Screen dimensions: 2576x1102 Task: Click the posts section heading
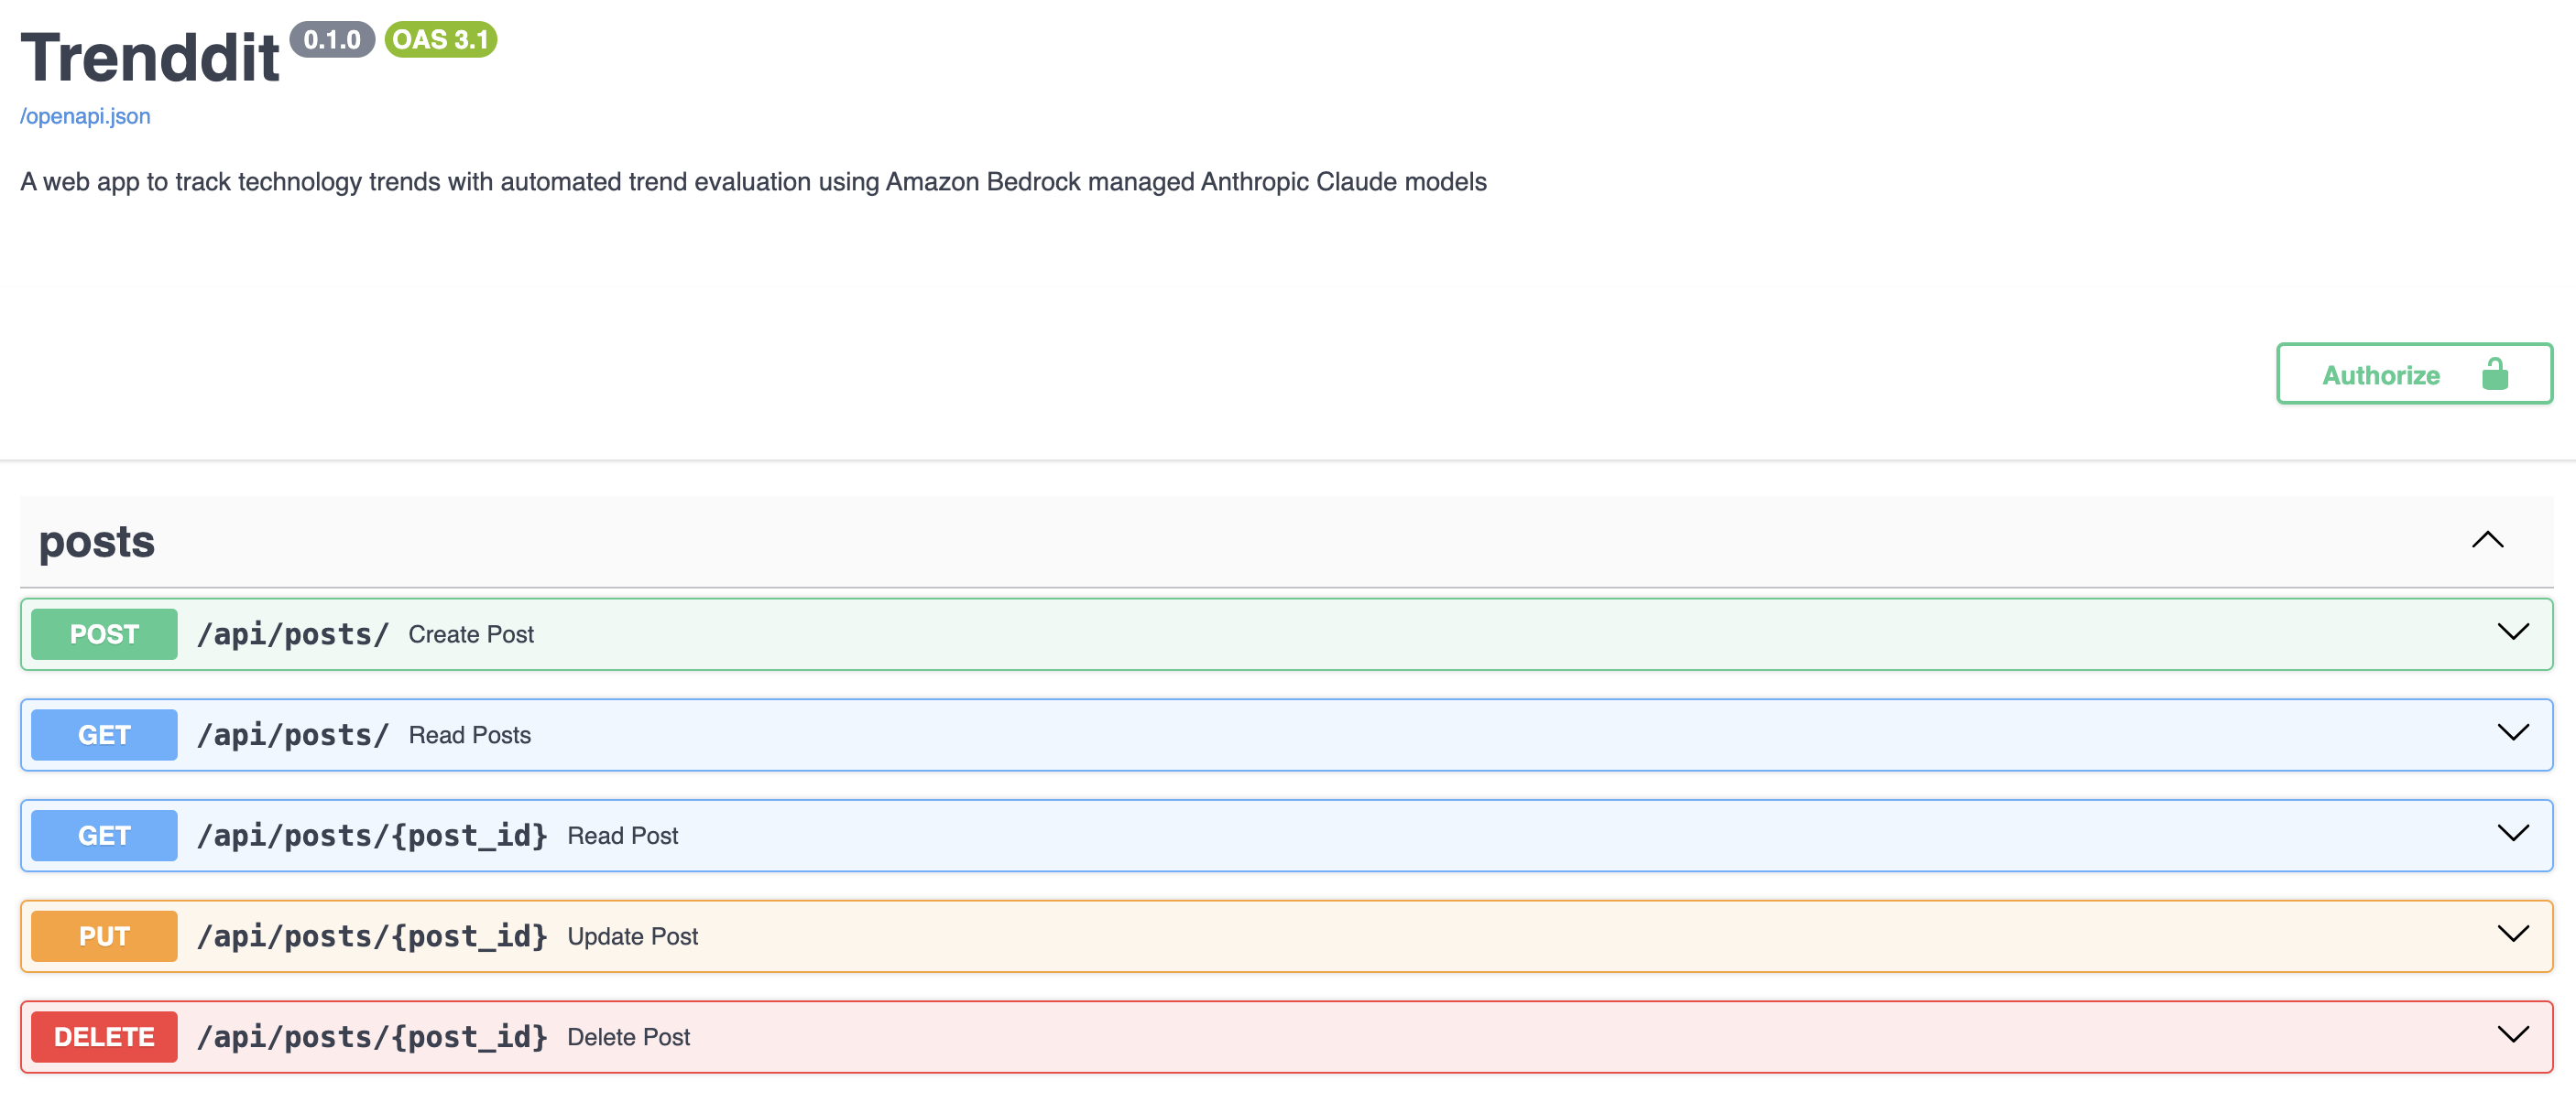pos(97,542)
